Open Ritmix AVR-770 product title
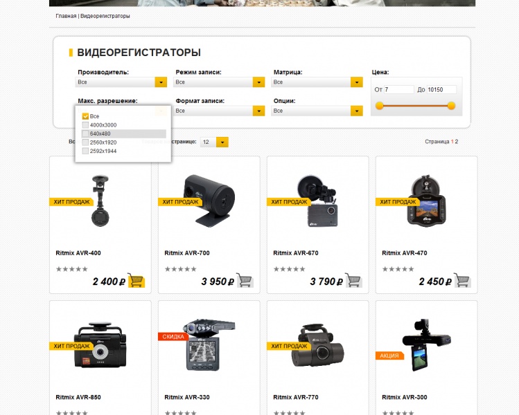The image size is (519, 415). [x=296, y=397]
